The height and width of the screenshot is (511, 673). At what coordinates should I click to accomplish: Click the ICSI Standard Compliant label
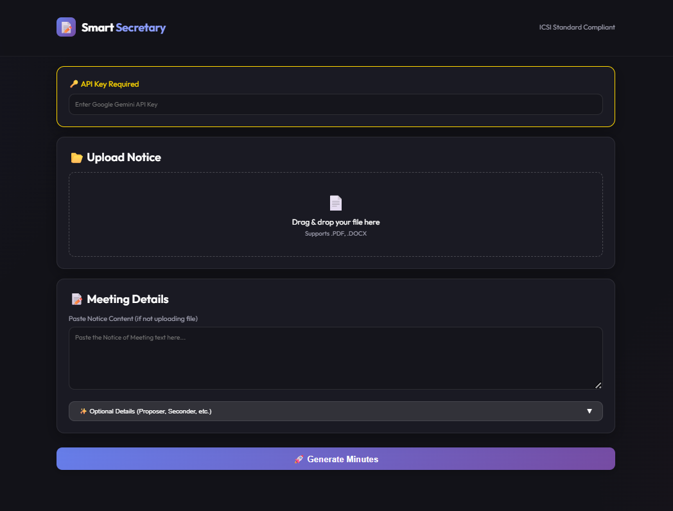click(577, 28)
